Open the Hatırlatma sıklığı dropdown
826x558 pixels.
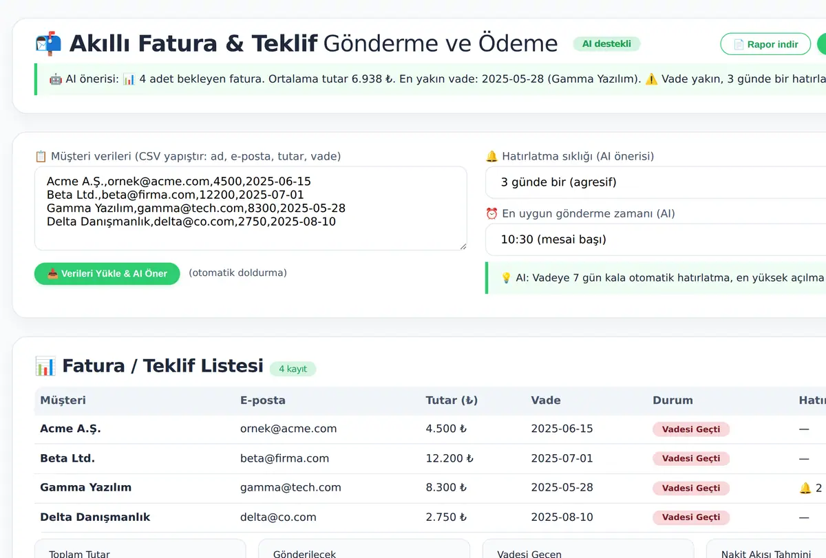(655, 182)
